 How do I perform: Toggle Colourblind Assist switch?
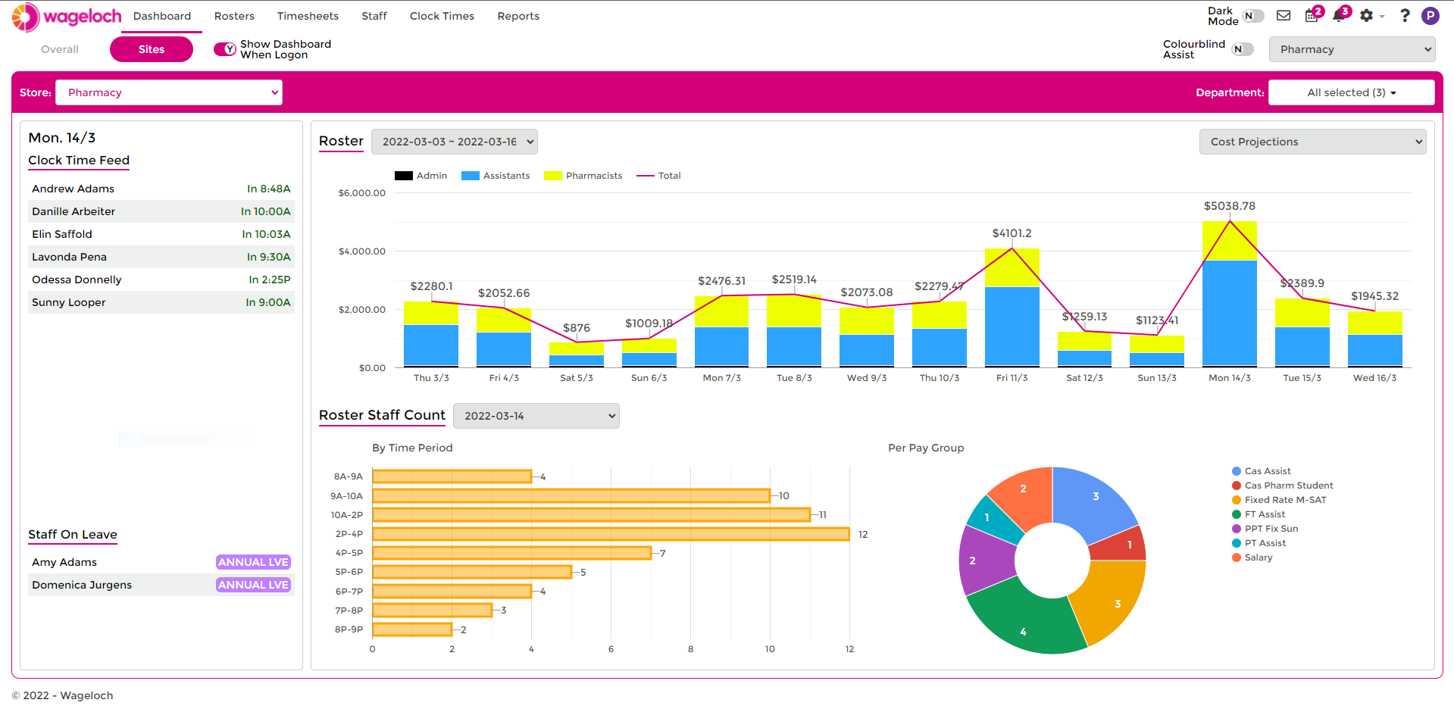tap(1243, 49)
